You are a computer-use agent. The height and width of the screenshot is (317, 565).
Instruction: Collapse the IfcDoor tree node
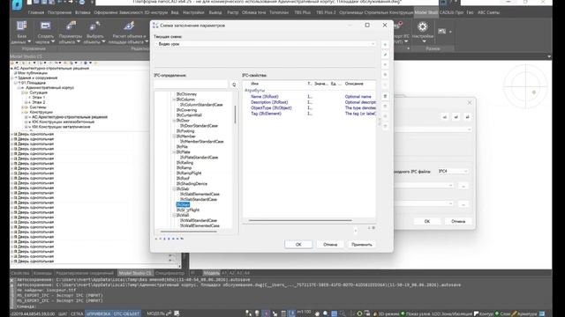click(x=174, y=121)
